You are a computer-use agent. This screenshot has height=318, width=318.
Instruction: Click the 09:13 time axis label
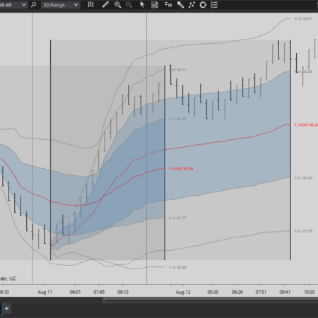pyautogui.click(x=123, y=292)
